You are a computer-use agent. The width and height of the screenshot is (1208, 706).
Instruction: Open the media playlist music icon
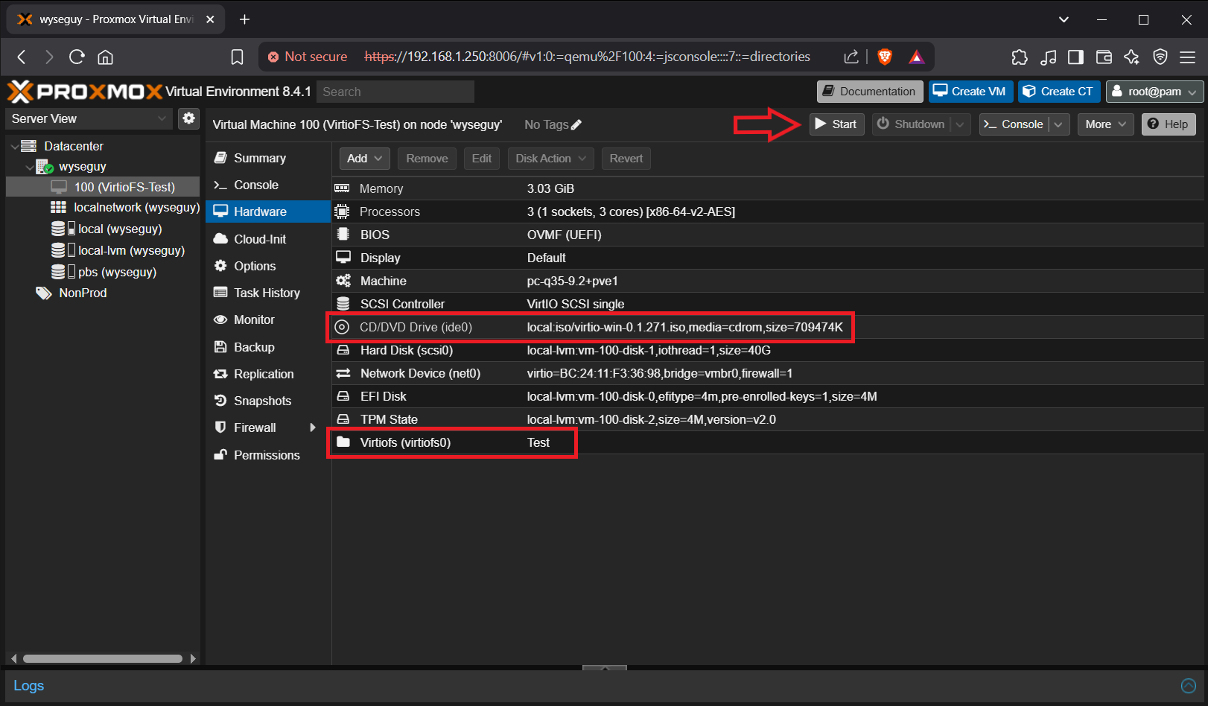[1048, 57]
